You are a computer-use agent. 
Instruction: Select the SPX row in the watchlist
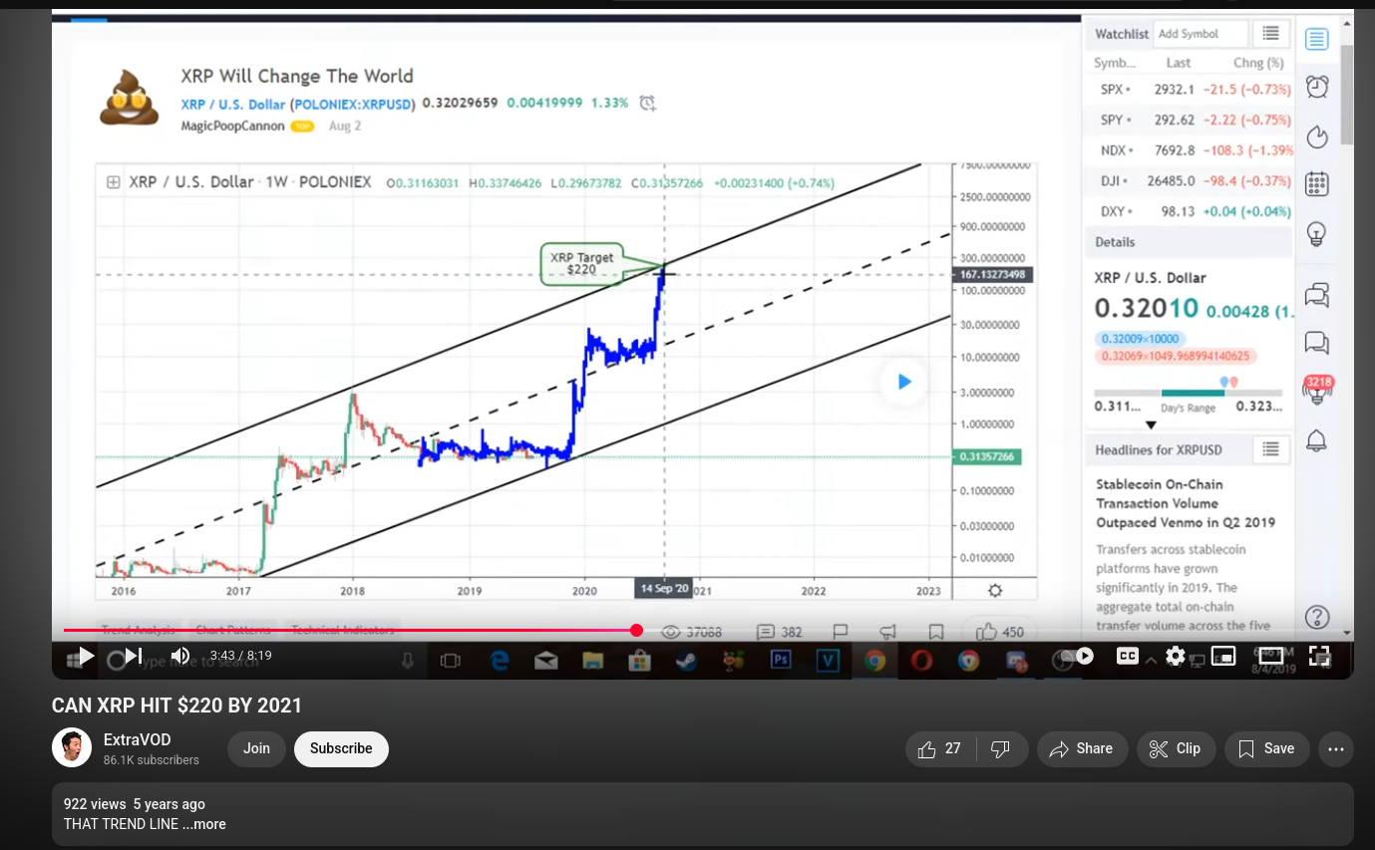click(1189, 90)
